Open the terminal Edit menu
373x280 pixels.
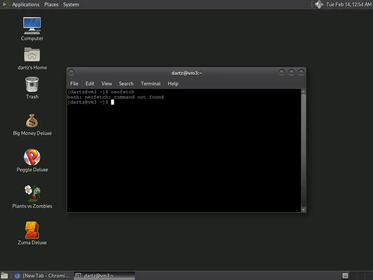(90, 83)
